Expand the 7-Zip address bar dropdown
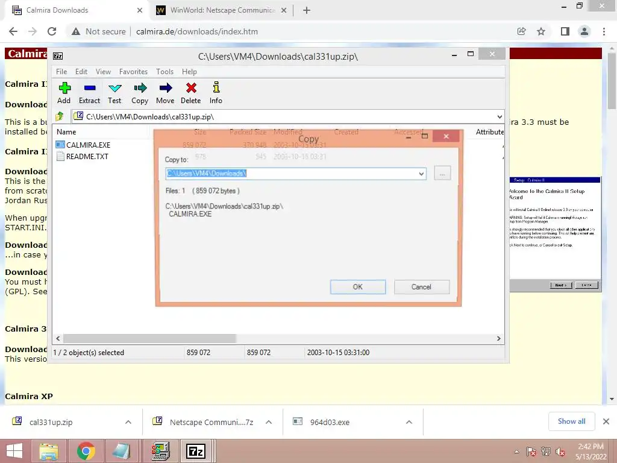This screenshot has height=463, width=617. [500, 117]
